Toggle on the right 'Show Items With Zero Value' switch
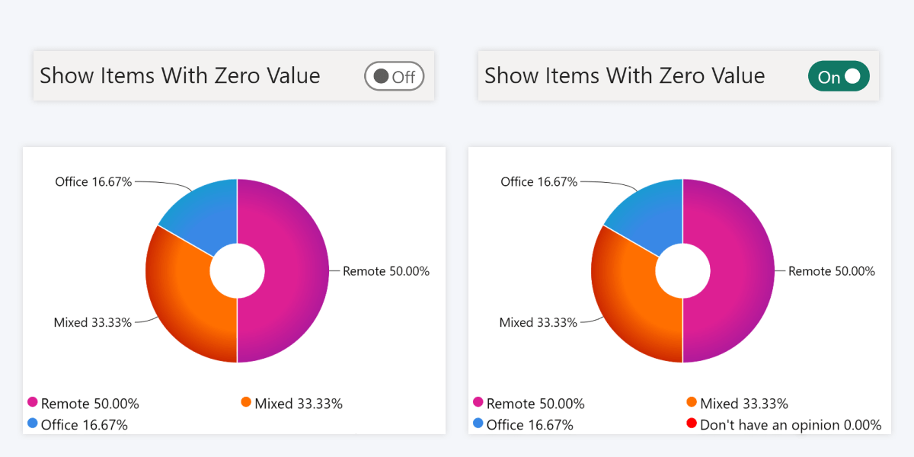The image size is (914, 457). (839, 76)
